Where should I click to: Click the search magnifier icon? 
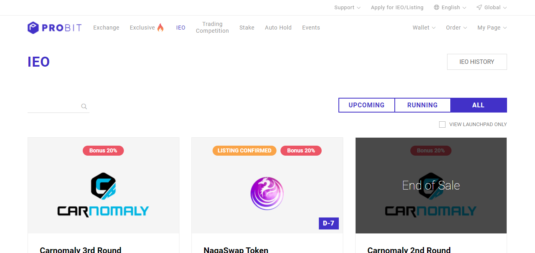pyautogui.click(x=84, y=107)
